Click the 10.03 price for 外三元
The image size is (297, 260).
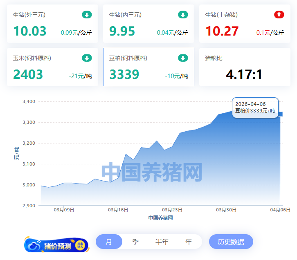click(x=30, y=31)
